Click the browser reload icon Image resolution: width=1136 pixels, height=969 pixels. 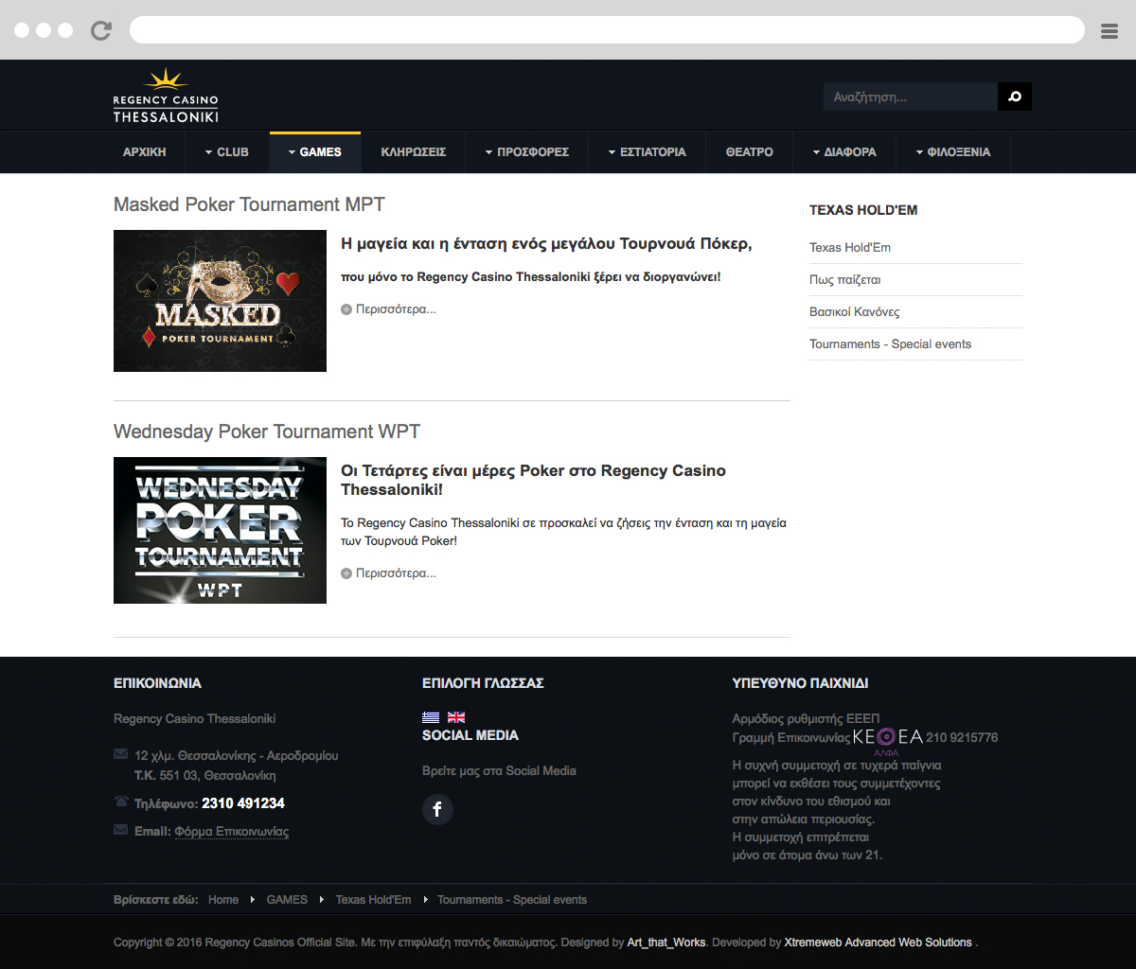point(101,30)
